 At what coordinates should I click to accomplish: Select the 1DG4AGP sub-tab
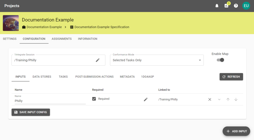(147, 77)
